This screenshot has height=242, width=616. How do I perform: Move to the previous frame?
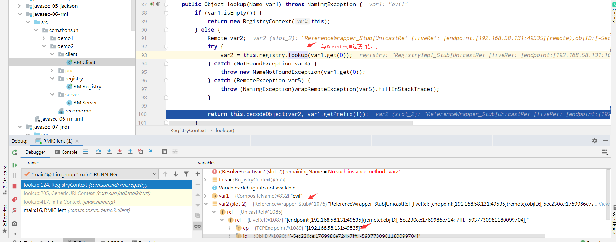coord(165,174)
